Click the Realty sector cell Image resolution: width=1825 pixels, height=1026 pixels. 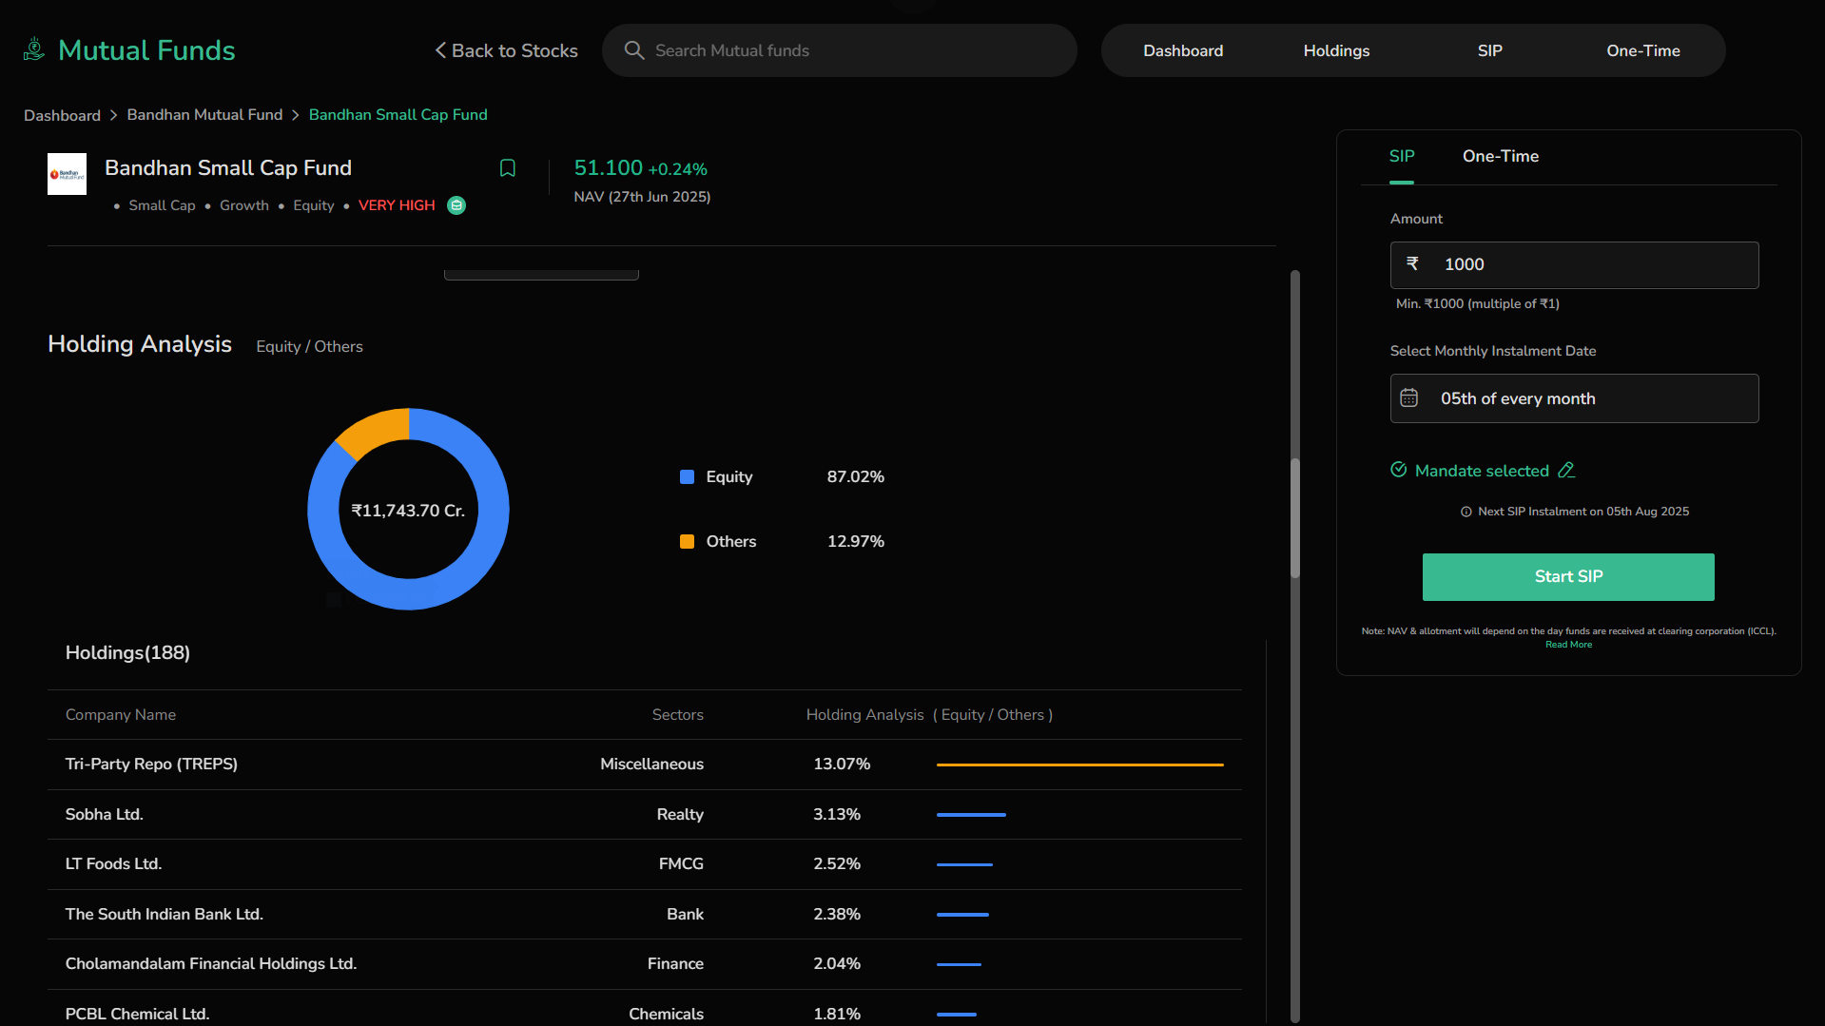coord(680,814)
